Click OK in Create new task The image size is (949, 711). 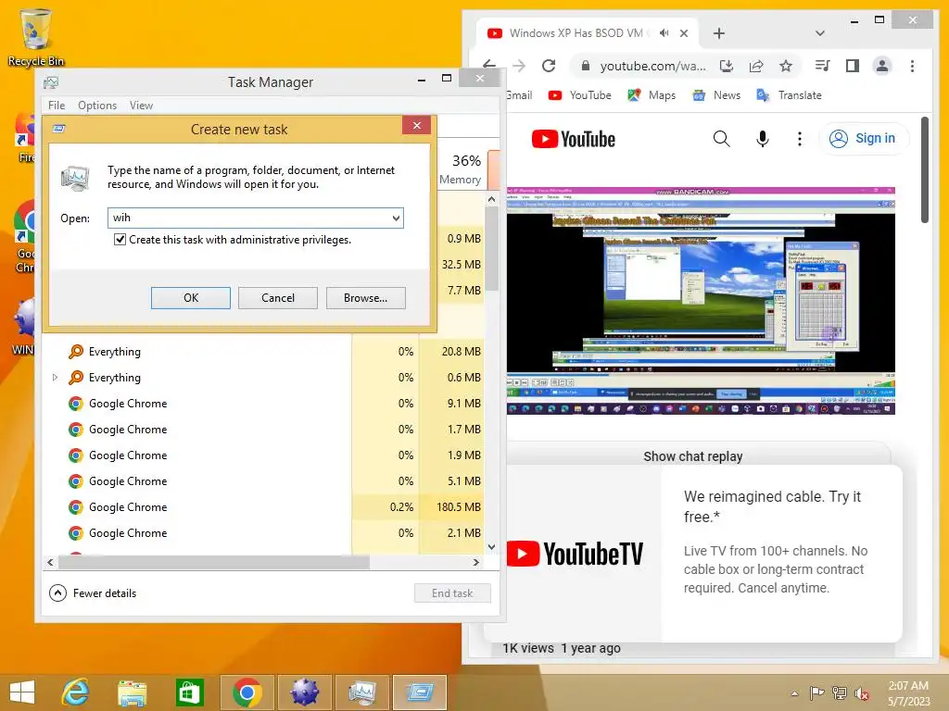point(191,298)
